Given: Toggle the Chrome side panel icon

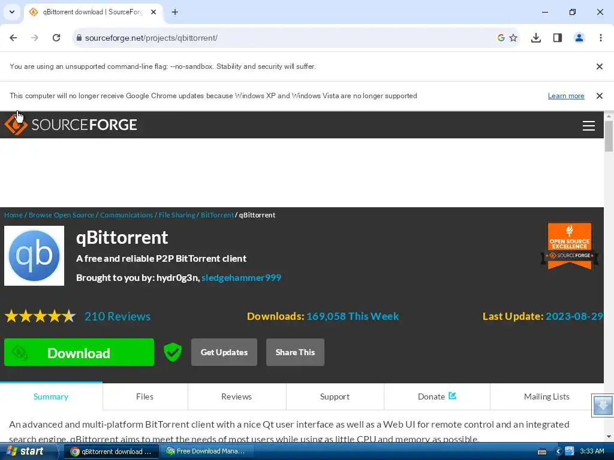Looking at the screenshot, I should (x=558, y=38).
